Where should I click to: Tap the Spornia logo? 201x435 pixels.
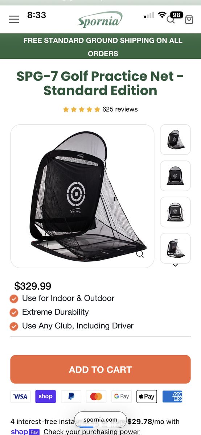99,19
